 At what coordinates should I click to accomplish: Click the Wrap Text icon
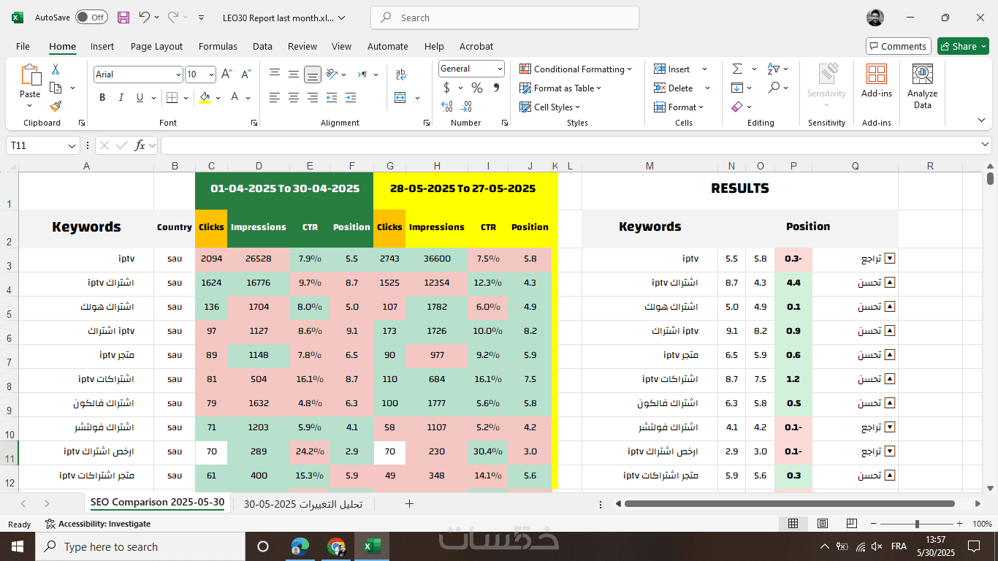tap(400, 75)
